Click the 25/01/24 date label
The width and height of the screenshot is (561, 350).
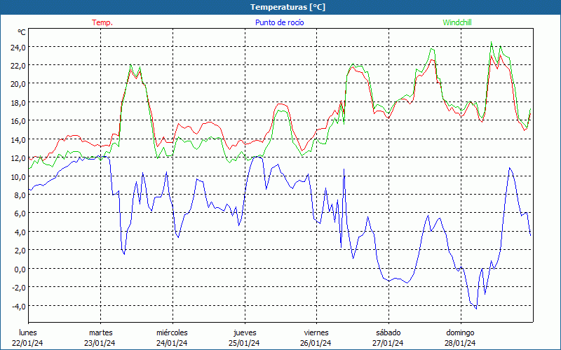click(244, 343)
